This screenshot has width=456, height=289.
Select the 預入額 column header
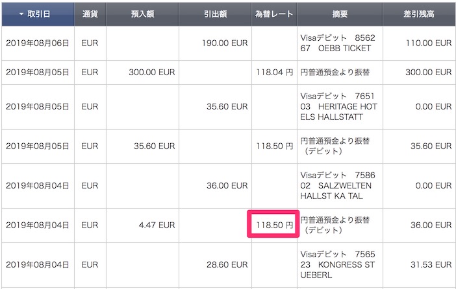[x=142, y=14]
